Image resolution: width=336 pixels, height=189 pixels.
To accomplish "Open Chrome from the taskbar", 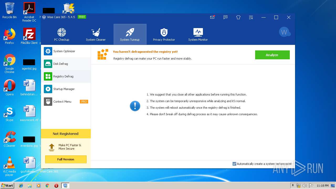I will click(47, 186).
